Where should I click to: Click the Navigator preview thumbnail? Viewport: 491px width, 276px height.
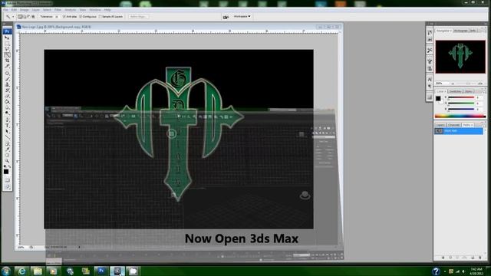(x=460, y=57)
